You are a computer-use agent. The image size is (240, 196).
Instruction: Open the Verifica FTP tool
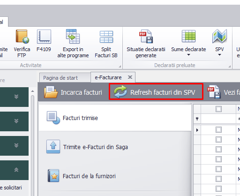coord(22,44)
